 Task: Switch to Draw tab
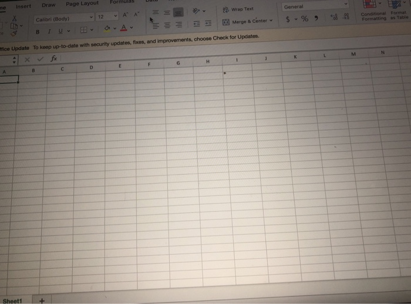pos(49,5)
